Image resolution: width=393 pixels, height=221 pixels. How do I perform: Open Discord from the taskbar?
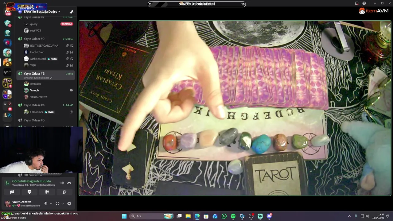click(269, 216)
